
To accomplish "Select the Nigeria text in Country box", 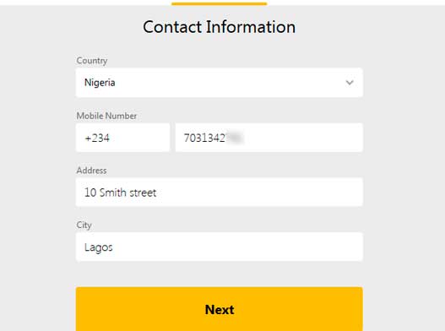I will tap(100, 83).
